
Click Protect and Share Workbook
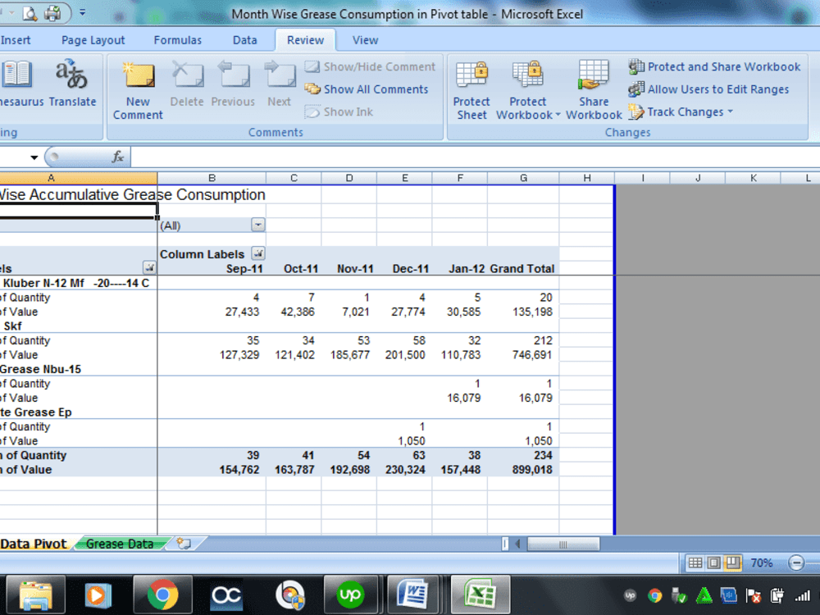point(716,66)
